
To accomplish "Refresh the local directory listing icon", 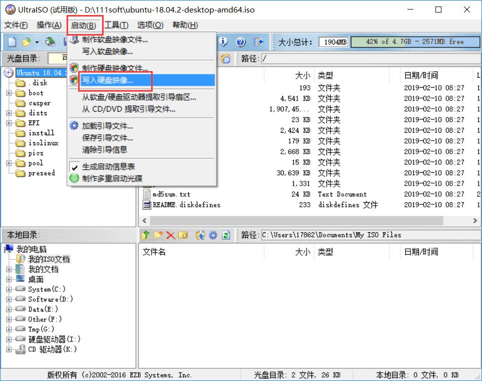I will [x=225, y=235].
